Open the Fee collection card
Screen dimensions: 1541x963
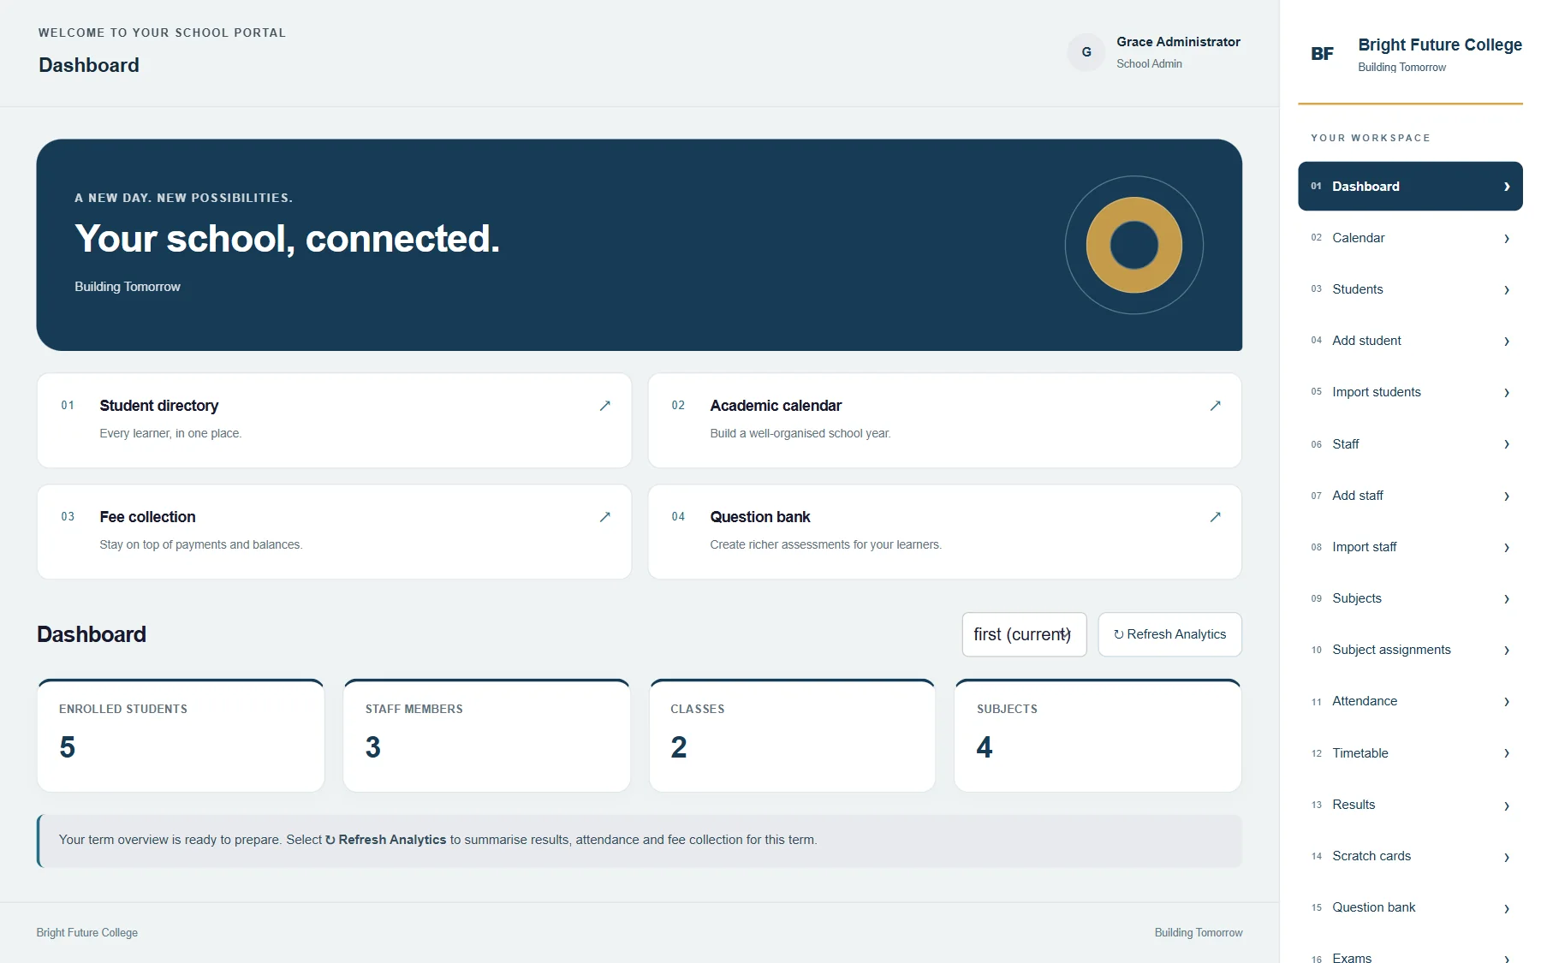(x=334, y=532)
